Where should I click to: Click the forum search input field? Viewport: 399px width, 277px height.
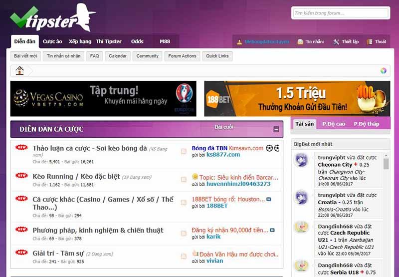[339, 13]
